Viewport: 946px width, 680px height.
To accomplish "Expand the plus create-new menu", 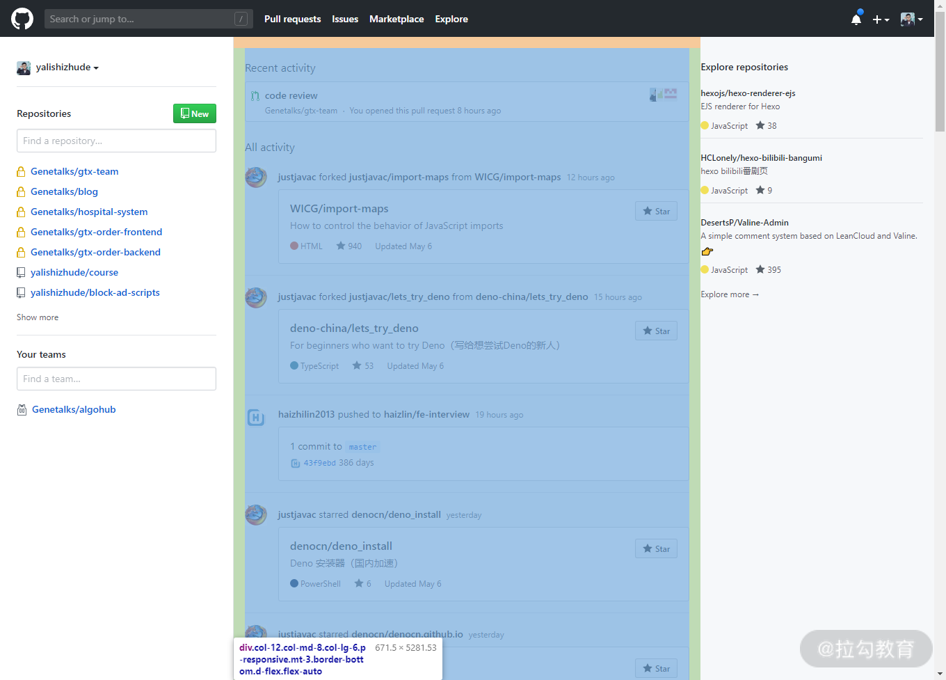I will point(881,19).
